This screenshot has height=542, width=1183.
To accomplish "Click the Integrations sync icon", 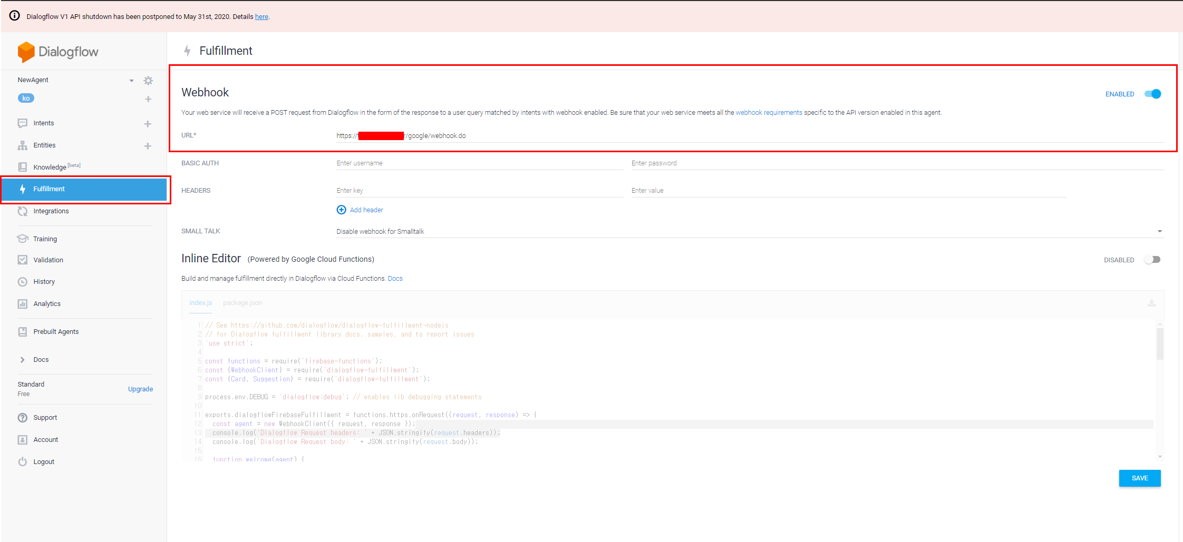I will point(23,211).
